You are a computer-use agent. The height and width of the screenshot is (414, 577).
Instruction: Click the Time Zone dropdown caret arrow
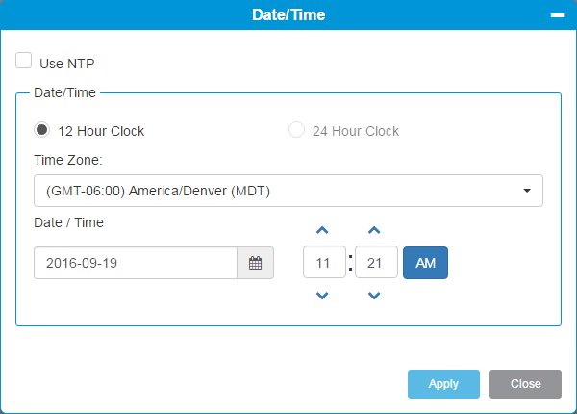click(527, 191)
